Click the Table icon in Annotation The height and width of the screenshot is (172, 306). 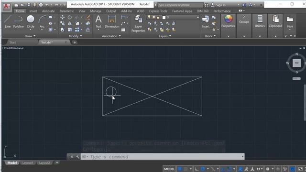123,30
